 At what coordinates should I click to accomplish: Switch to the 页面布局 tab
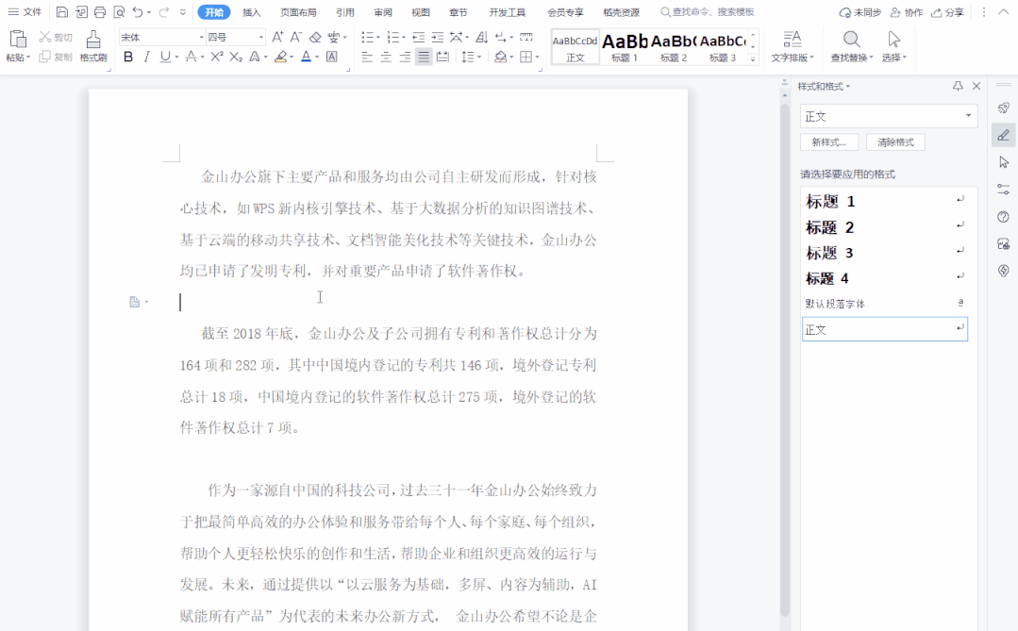click(298, 12)
